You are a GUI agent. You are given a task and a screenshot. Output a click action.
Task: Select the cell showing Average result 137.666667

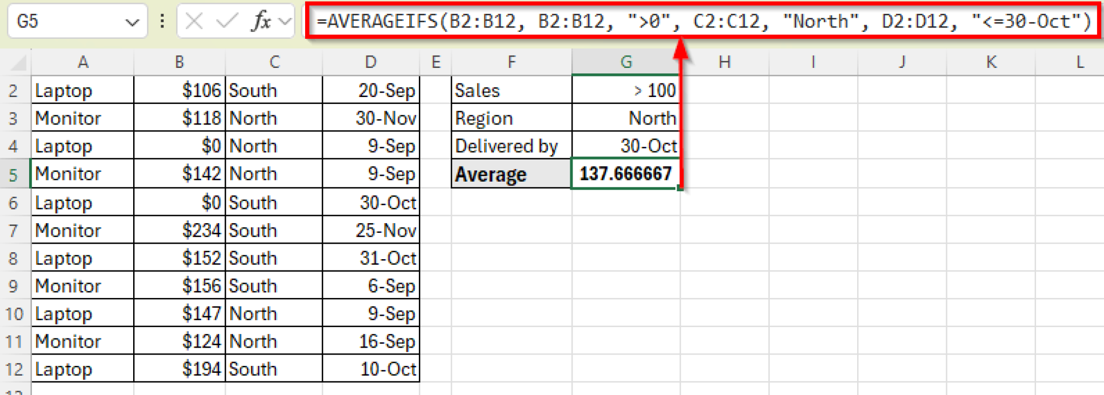point(625,174)
